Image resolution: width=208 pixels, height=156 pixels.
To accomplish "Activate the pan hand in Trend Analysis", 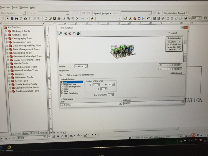I will (74, 34).
